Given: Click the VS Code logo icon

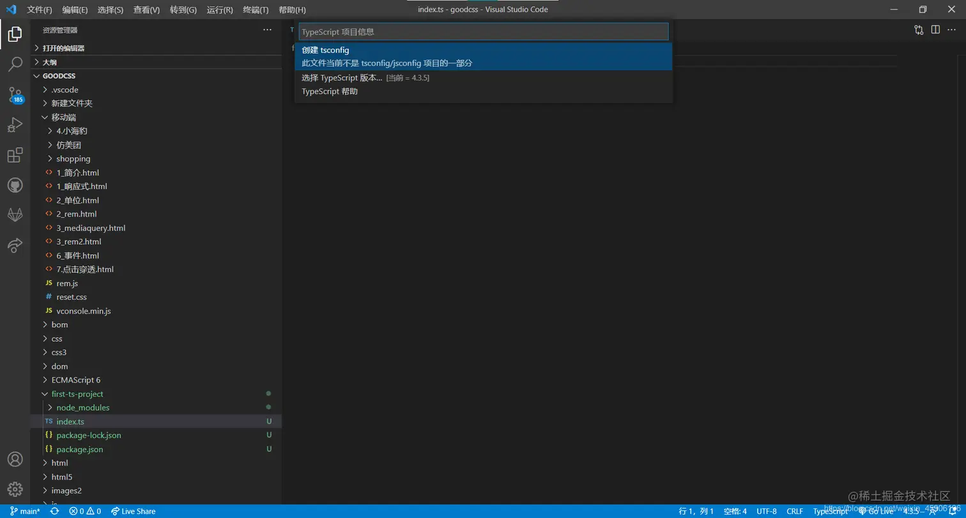Looking at the screenshot, I should (11, 10).
